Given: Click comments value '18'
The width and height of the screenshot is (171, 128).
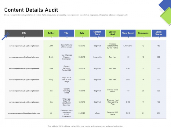Looking at the screenshot, I should click(143, 57).
